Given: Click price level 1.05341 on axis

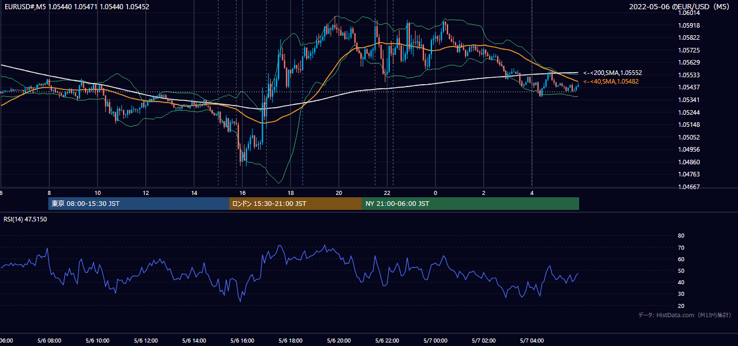Looking at the screenshot, I should (689, 100).
